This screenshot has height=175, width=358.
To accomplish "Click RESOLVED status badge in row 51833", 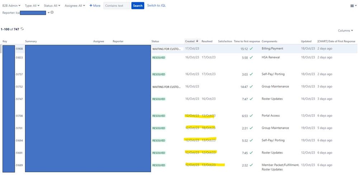I will tap(159, 58).
